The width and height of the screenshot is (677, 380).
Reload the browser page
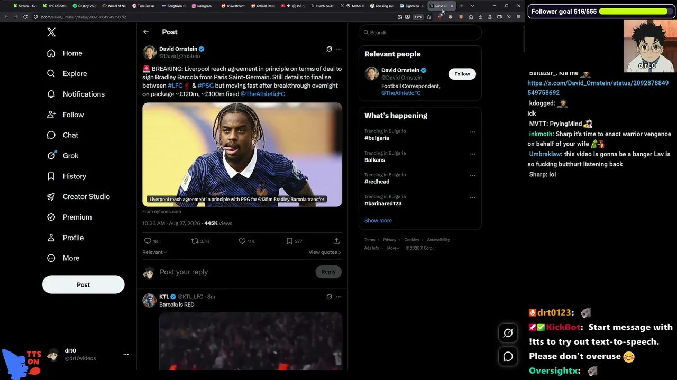coord(25,17)
